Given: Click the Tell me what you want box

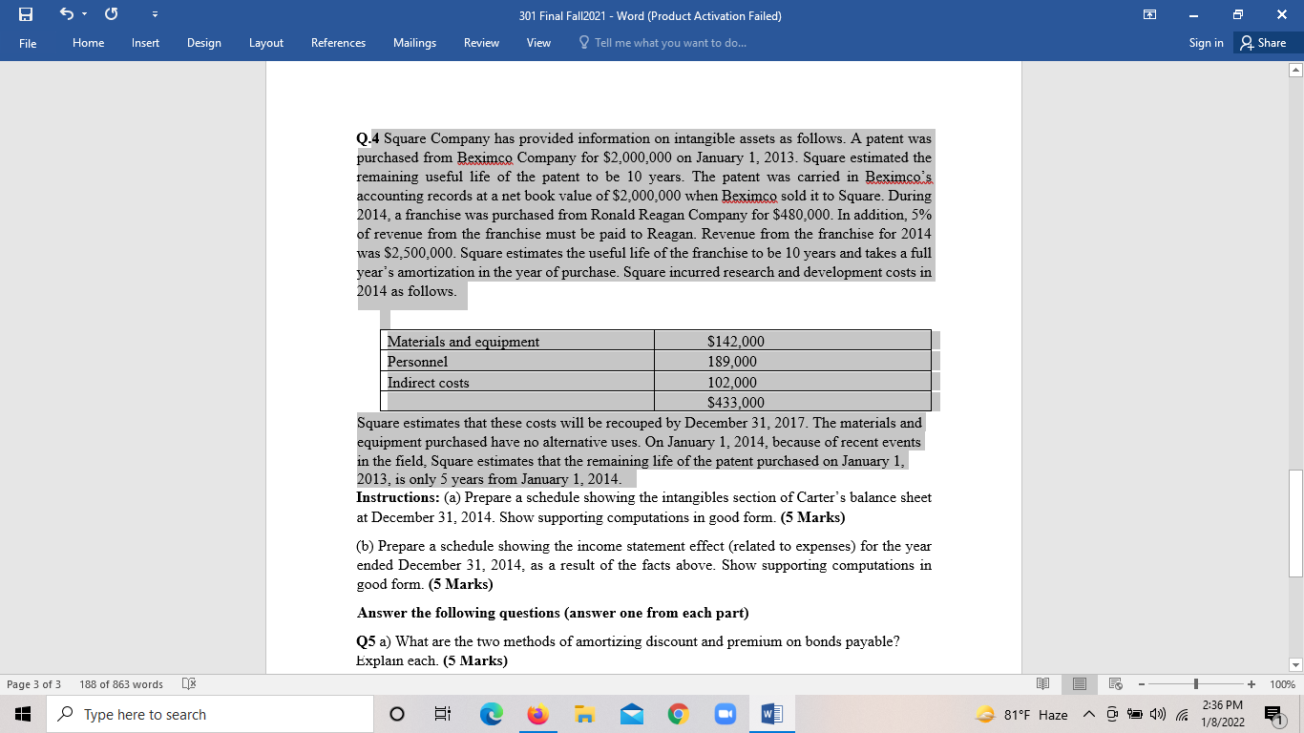Looking at the screenshot, I should 664,43.
